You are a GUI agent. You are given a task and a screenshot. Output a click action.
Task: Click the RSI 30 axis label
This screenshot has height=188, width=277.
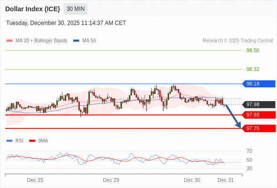tap(249, 168)
